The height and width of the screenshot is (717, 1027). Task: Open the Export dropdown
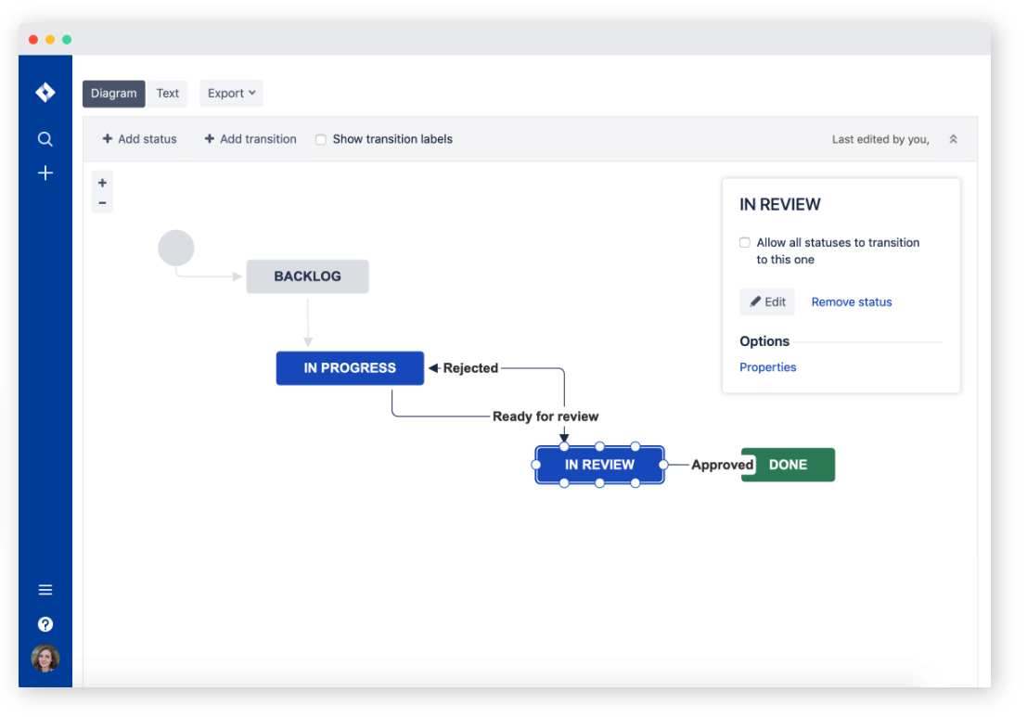click(x=231, y=94)
